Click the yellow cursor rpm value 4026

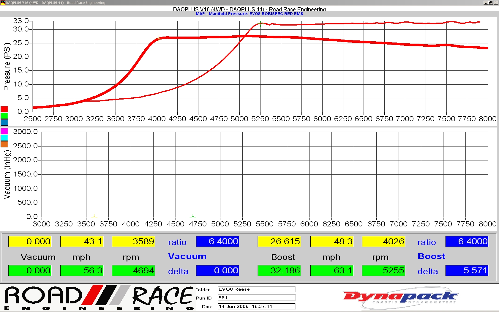pyautogui.click(x=383, y=241)
